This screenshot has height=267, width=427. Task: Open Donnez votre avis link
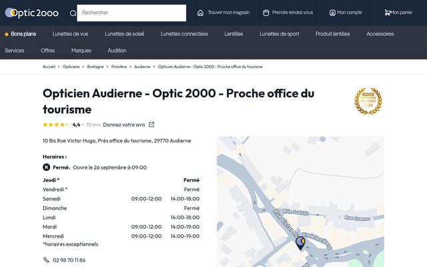coord(124,125)
